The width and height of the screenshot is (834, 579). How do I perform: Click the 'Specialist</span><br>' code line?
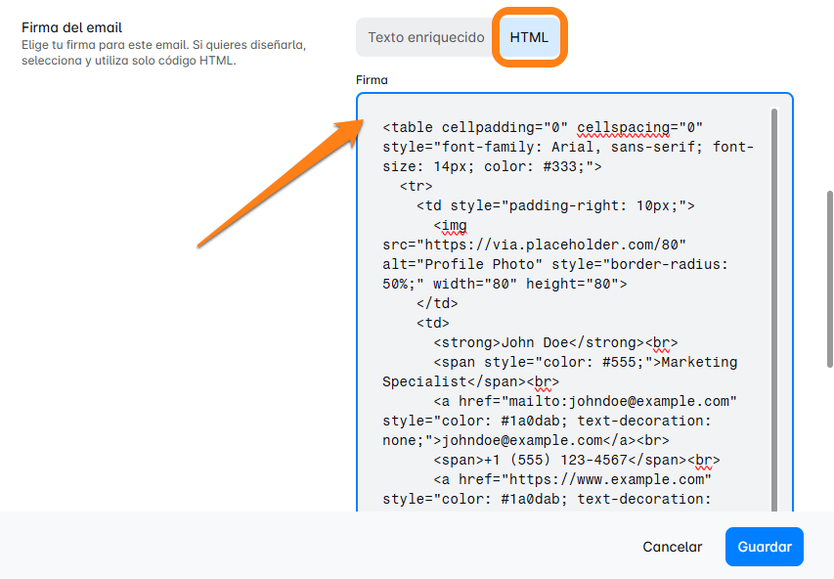[470, 382]
